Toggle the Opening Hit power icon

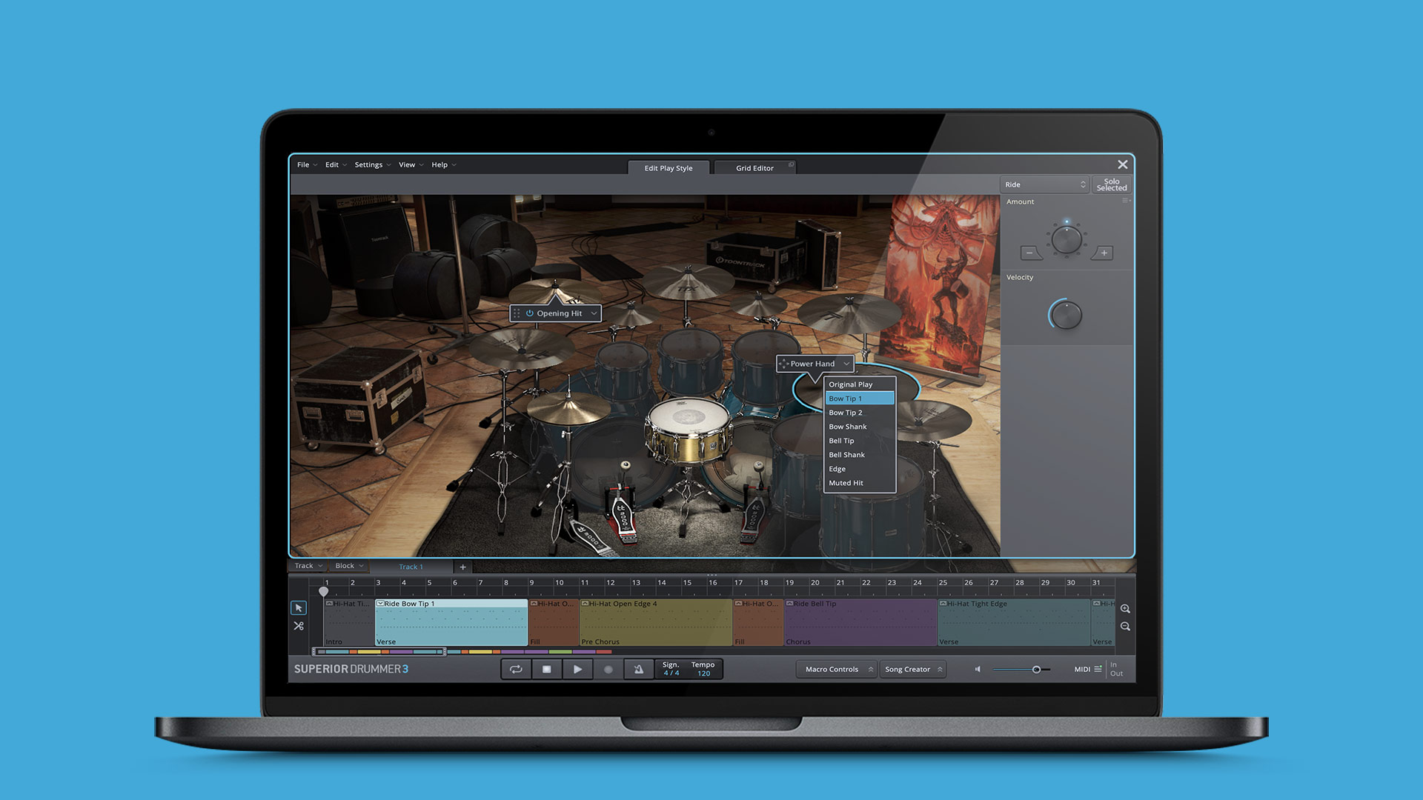[530, 313]
